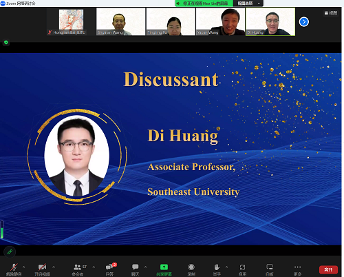344x277 pixels.
Task: Expand participants options arrow
Action: [x=94, y=267]
